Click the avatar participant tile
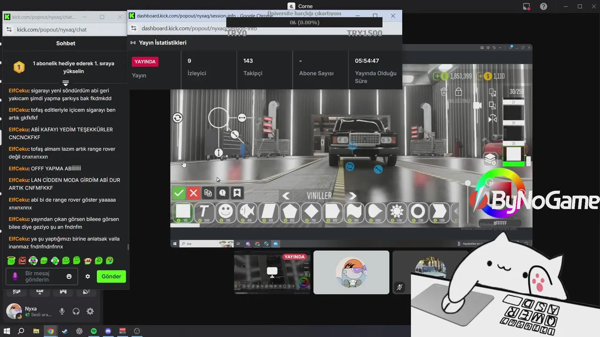This screenshot has height=337, width=600. click(351, 272)
